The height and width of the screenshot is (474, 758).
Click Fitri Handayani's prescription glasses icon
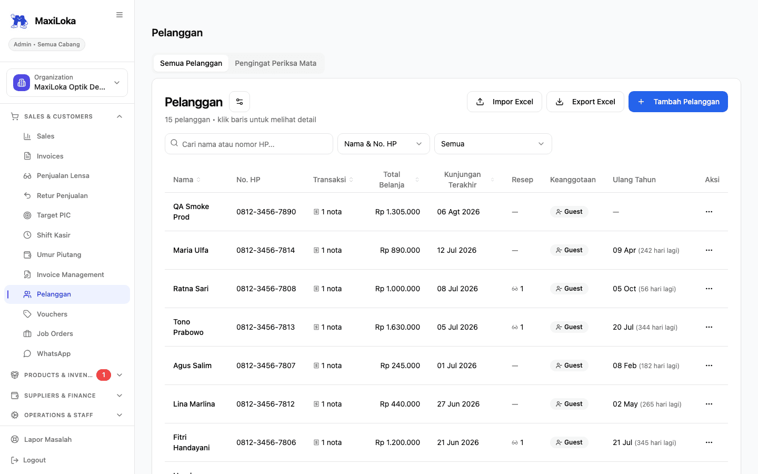[x=515, y=442]
